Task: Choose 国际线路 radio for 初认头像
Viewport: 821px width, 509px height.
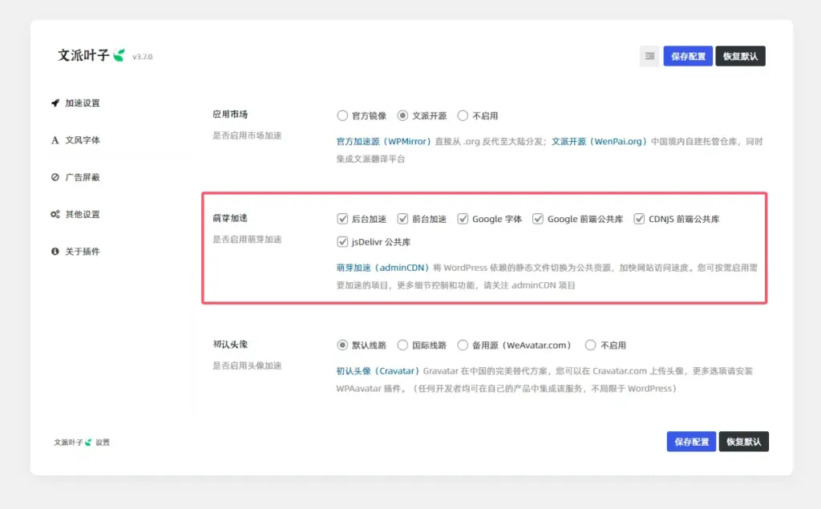Action: click(x=402, y=345)
